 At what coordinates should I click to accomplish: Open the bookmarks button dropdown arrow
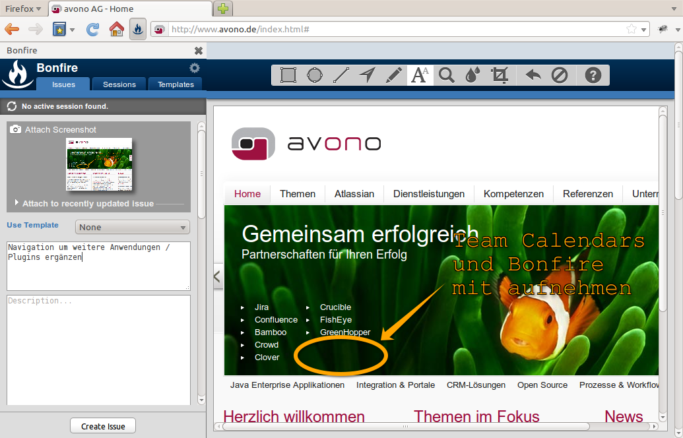tap(72, 30)
